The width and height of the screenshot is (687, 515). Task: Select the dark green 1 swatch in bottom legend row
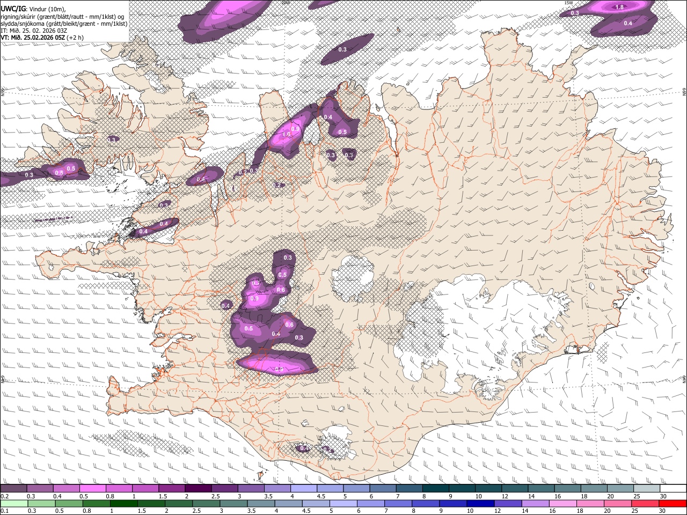pyautogui.click(x=123, y=503)
